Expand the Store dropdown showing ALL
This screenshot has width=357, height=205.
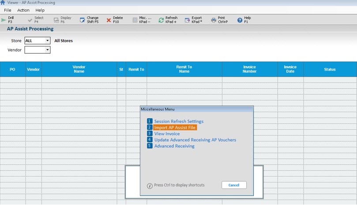[x=47, y=41]
